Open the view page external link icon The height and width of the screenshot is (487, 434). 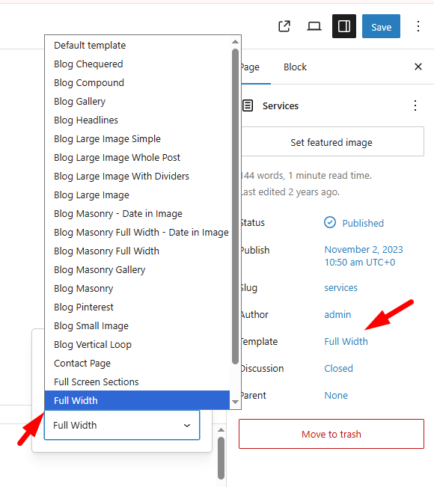284,26
